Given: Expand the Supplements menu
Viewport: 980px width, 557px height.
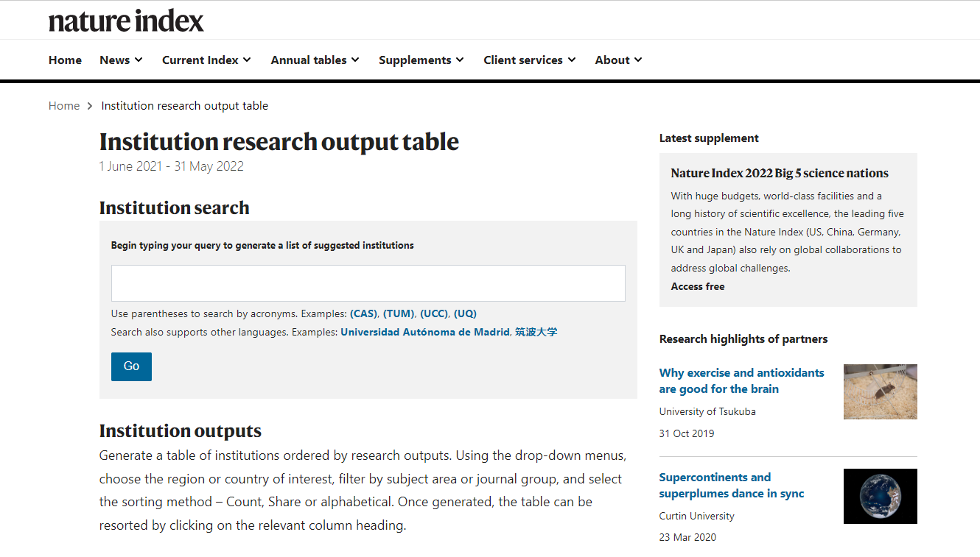Looking at the screenshot, I should point(421,60).
